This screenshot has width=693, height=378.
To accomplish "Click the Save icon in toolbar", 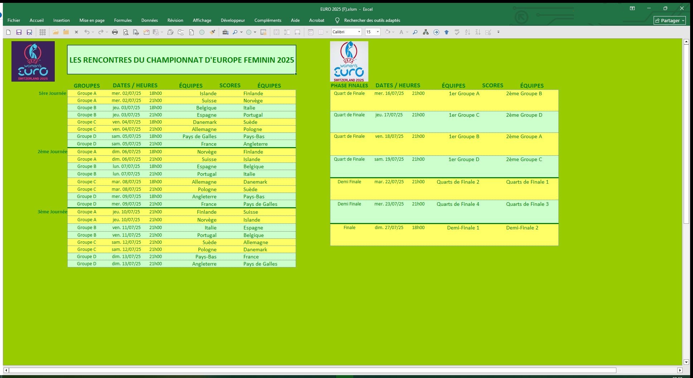I will [19, 32].
